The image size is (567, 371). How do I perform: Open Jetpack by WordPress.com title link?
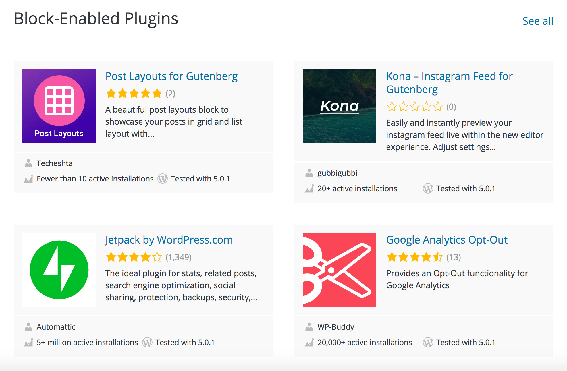169,240
